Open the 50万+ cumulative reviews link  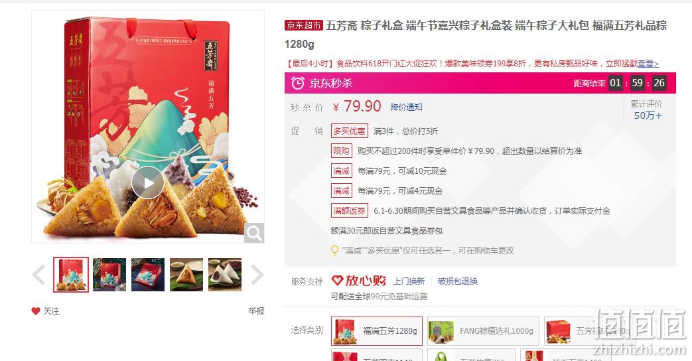point(648,115)
